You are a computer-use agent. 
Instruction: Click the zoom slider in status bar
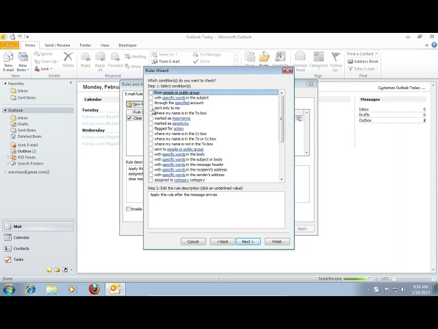[413, 279]
